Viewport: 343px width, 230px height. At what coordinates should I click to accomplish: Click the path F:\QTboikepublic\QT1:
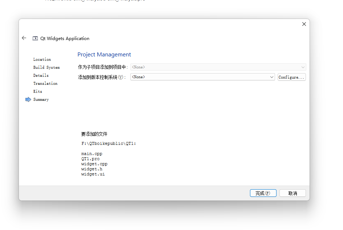(x=109, y=143)
